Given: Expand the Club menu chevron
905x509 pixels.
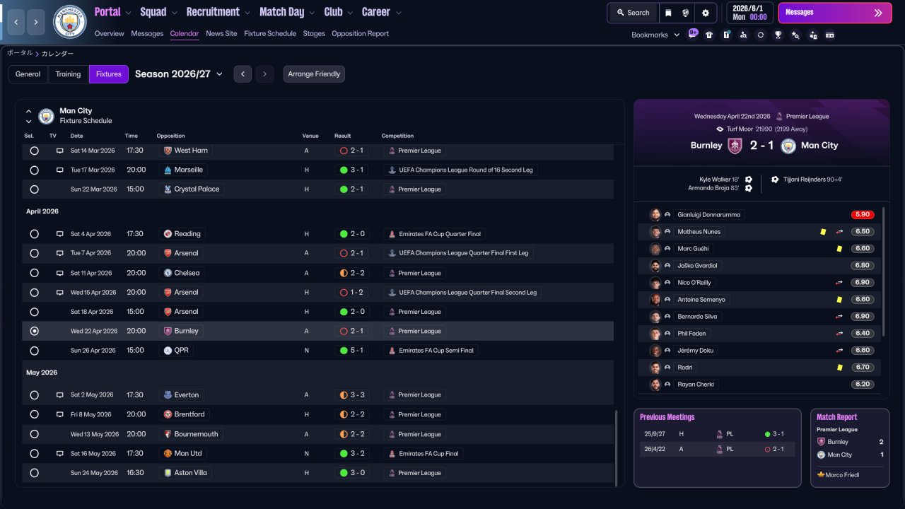Looking at the screenshot, I should 350,13.
